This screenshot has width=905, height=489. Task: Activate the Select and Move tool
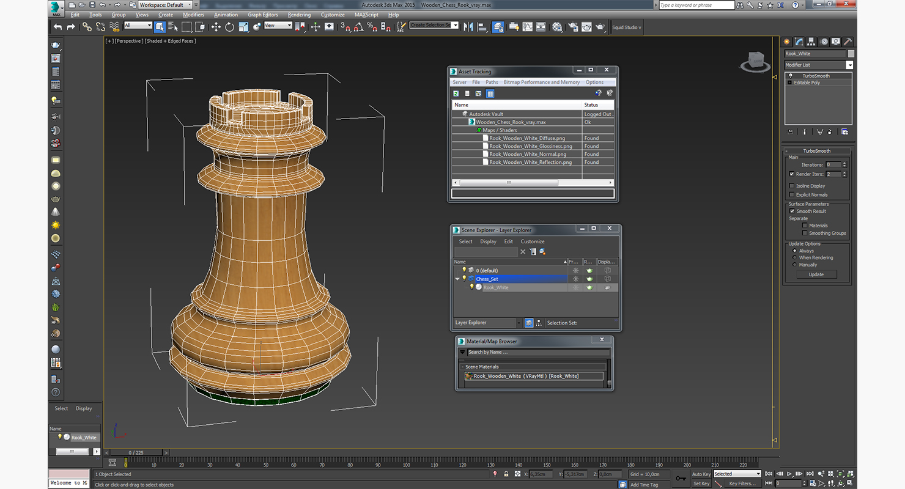[216, 27]
